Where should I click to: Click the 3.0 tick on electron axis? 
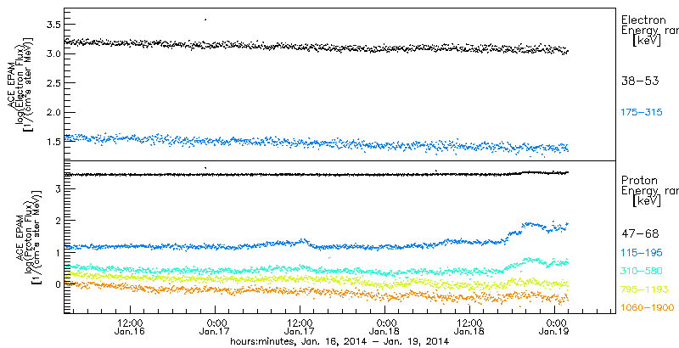[53, 53]
